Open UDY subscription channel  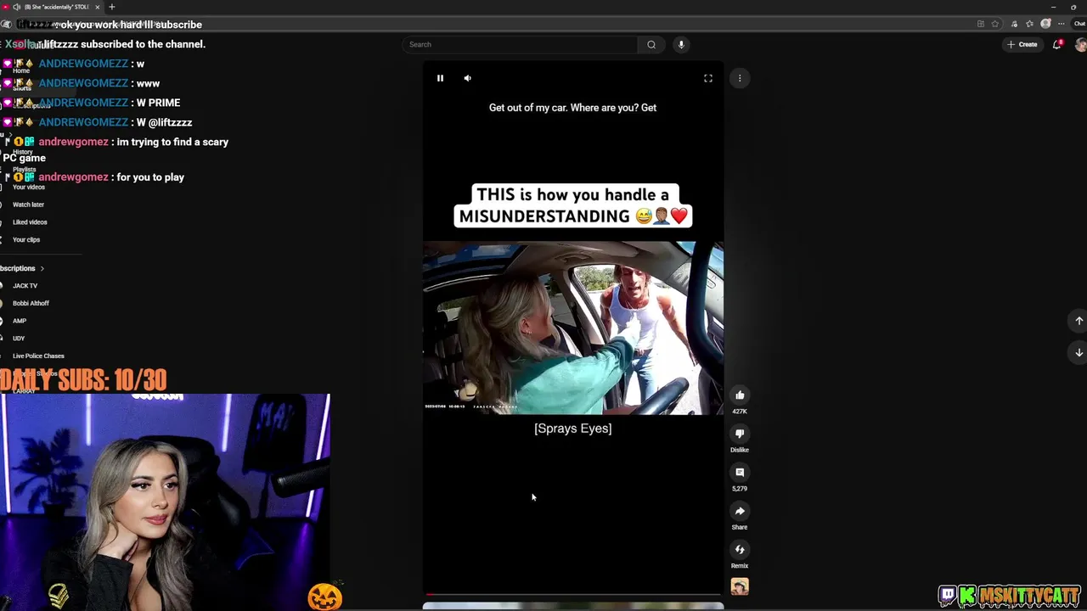[19, 339]
